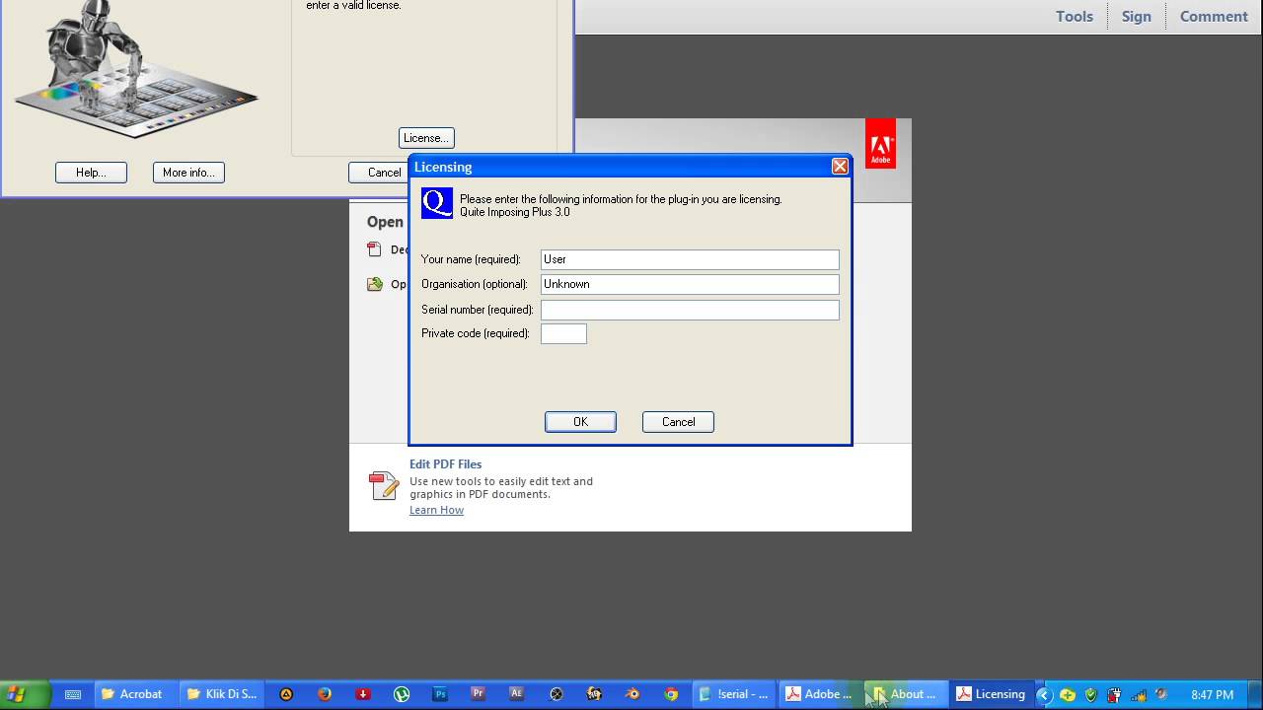The image size is (1263, 710).
Task: Cancel the Licensing dialog
Action: (678, 422)
